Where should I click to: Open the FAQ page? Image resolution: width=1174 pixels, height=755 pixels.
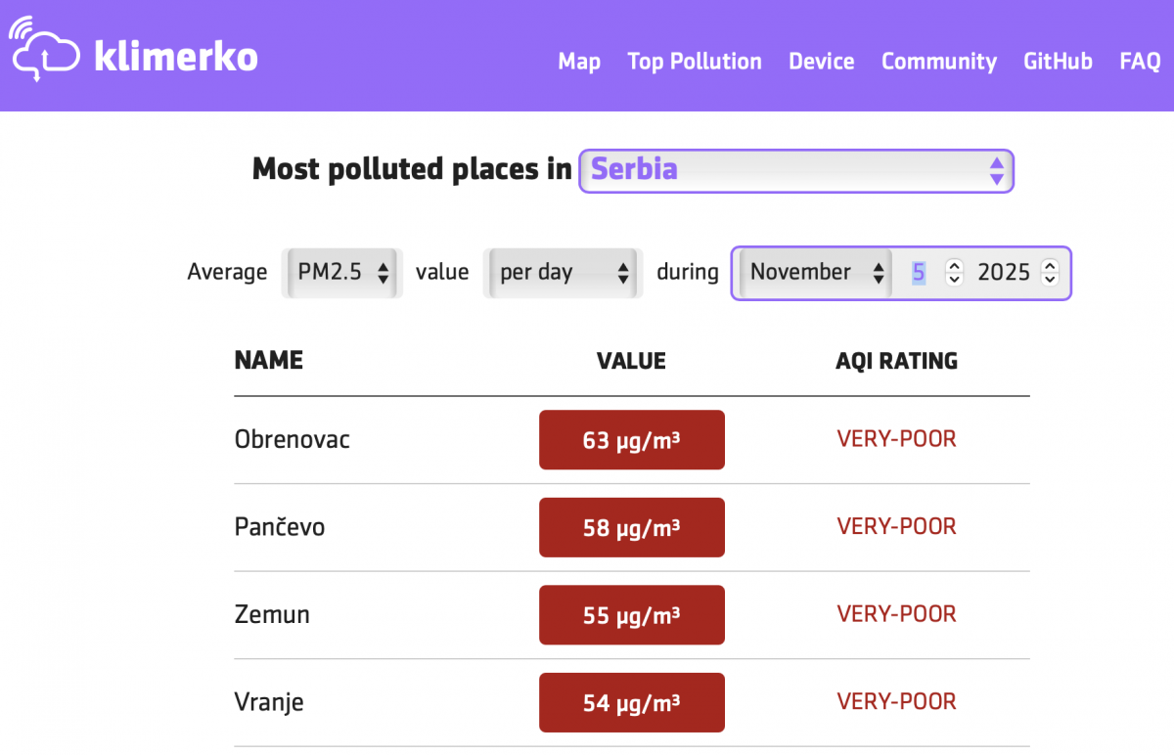click(1140, 62)
